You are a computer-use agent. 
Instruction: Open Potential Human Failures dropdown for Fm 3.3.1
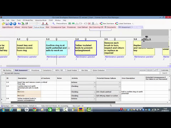[120, 92]
